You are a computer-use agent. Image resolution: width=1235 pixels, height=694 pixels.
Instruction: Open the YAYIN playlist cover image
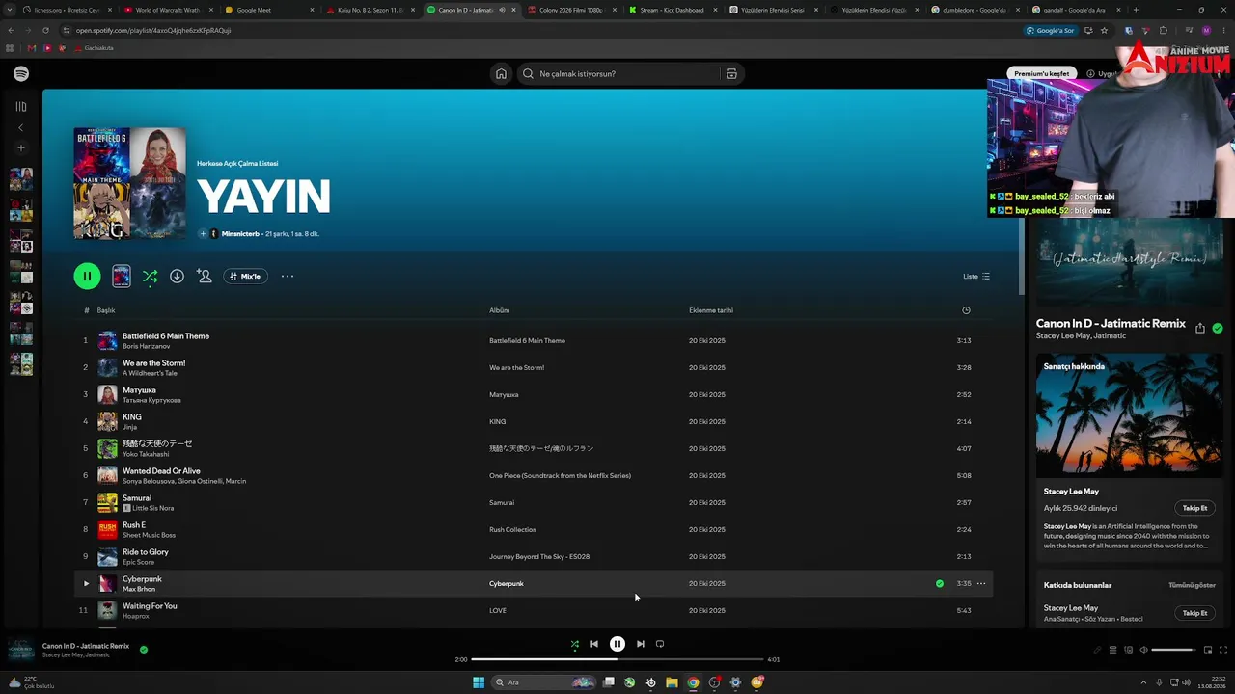(x=129, y=183)
